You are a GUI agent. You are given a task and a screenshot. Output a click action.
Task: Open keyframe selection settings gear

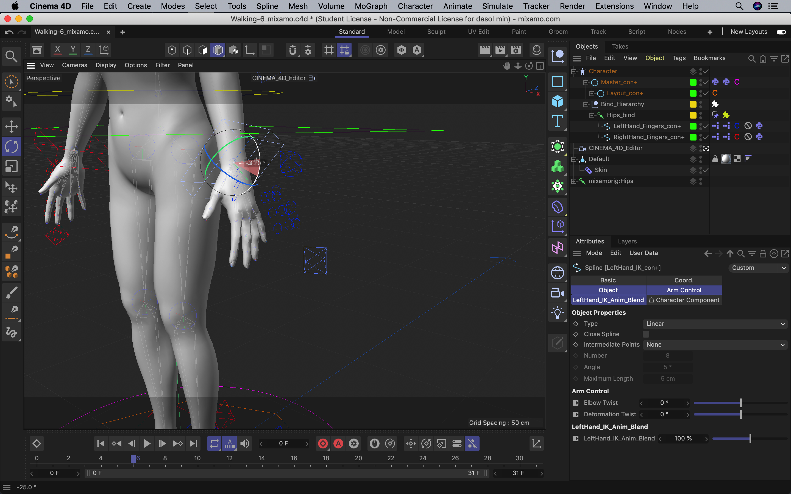tap(354, 443)
